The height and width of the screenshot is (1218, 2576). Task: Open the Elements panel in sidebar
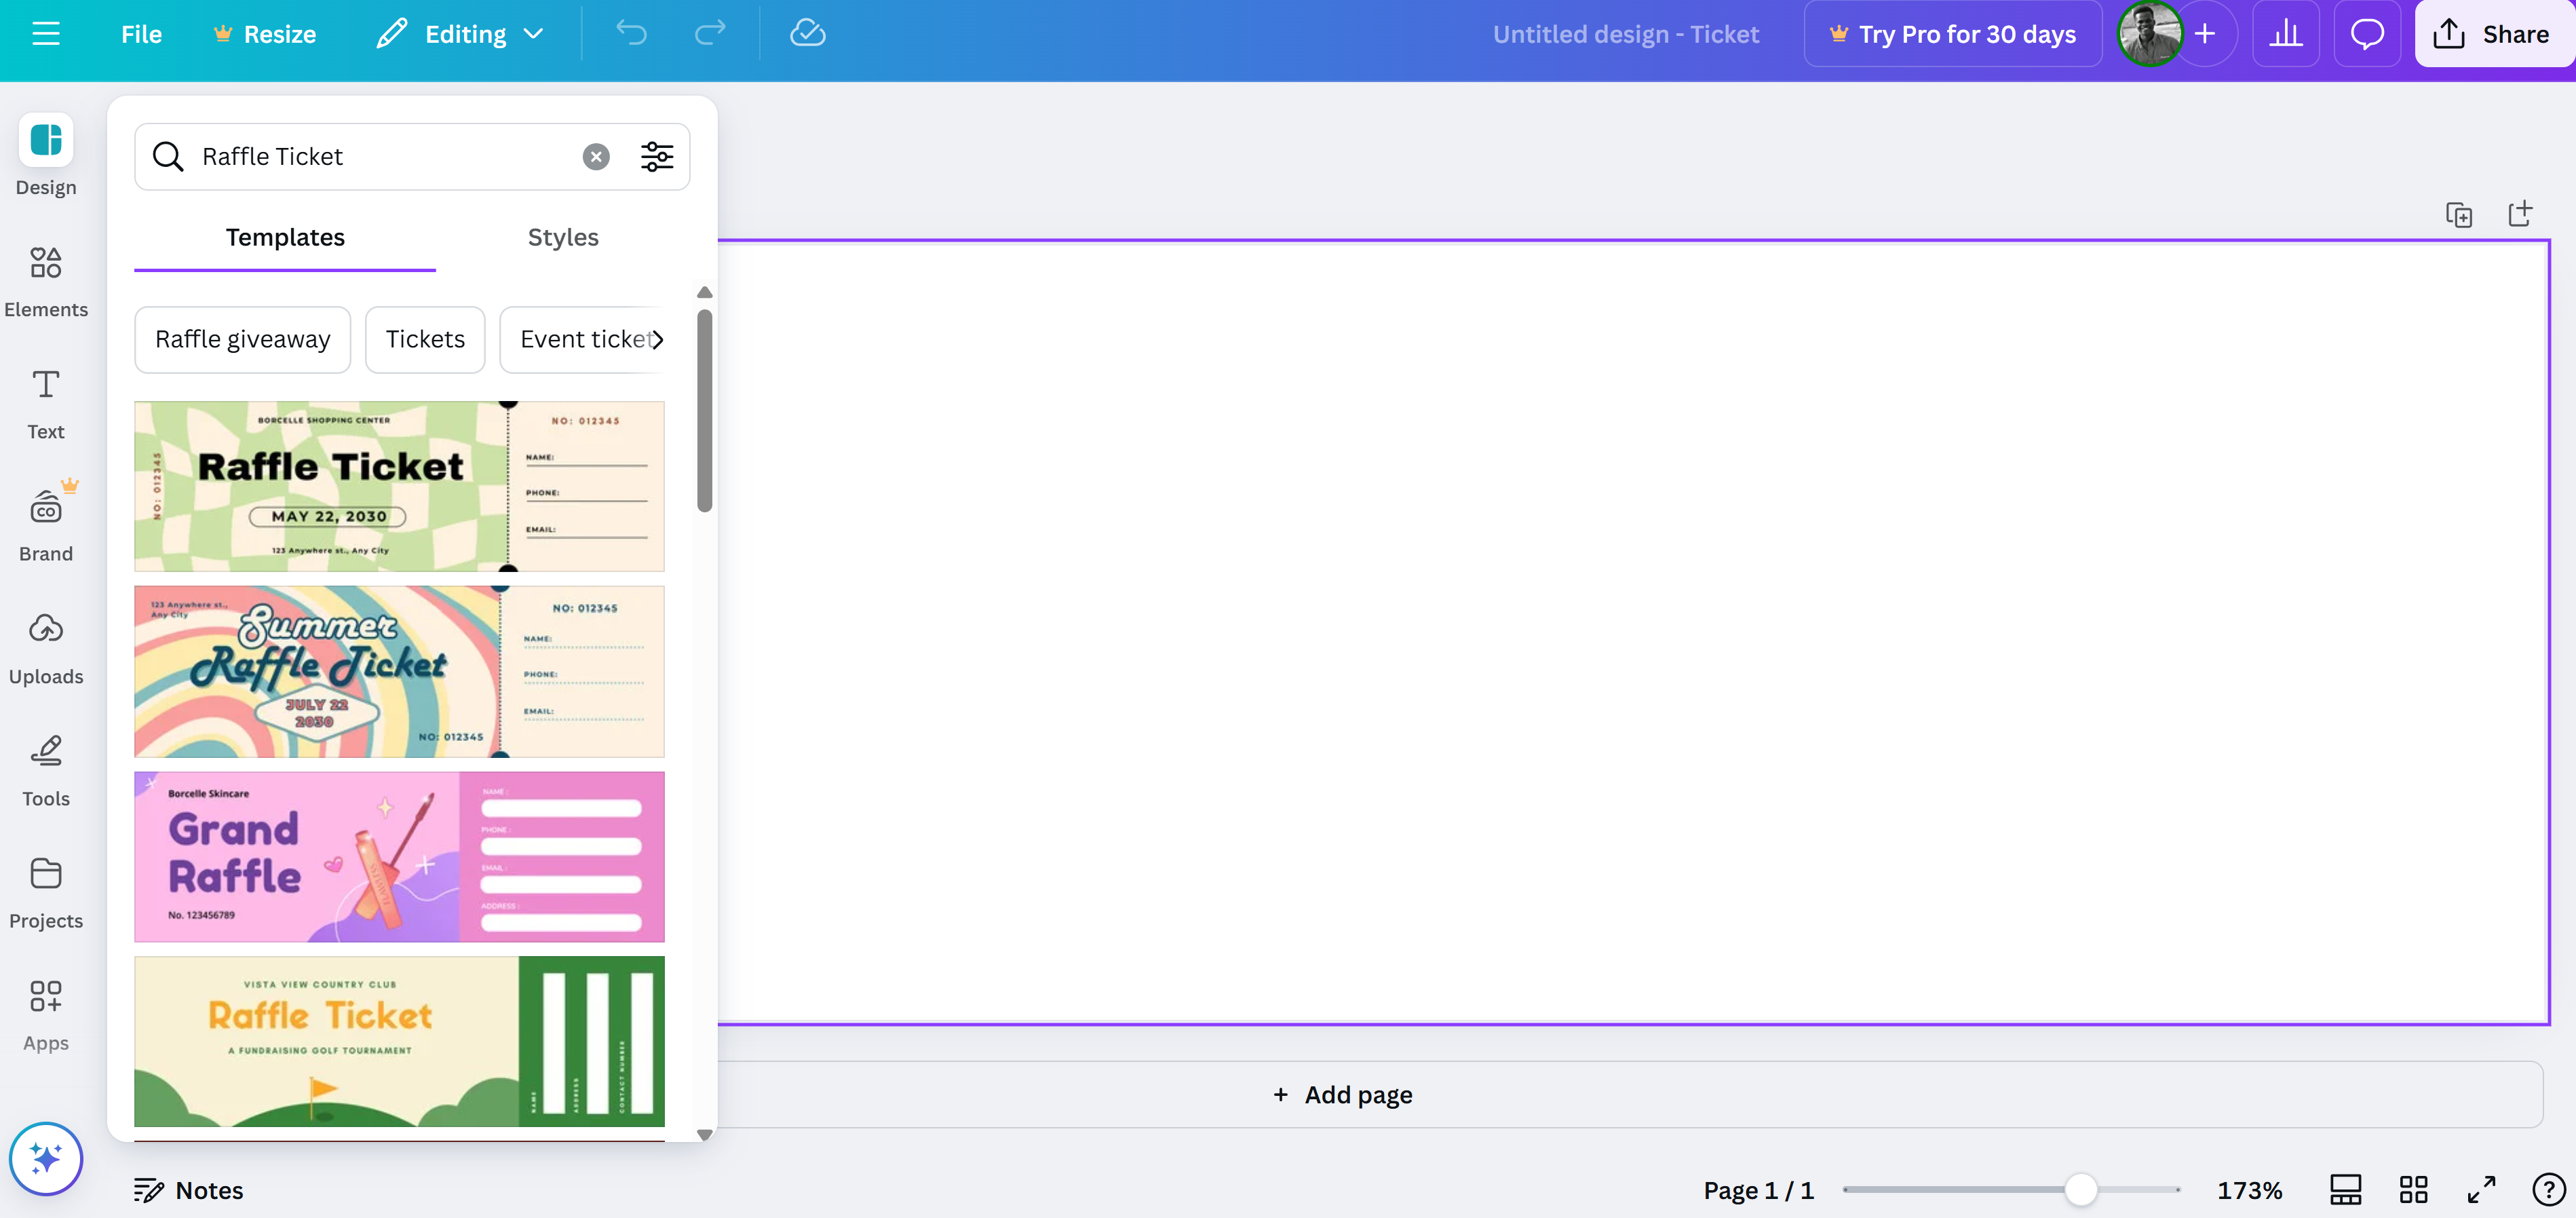click(x=46, y=282)
